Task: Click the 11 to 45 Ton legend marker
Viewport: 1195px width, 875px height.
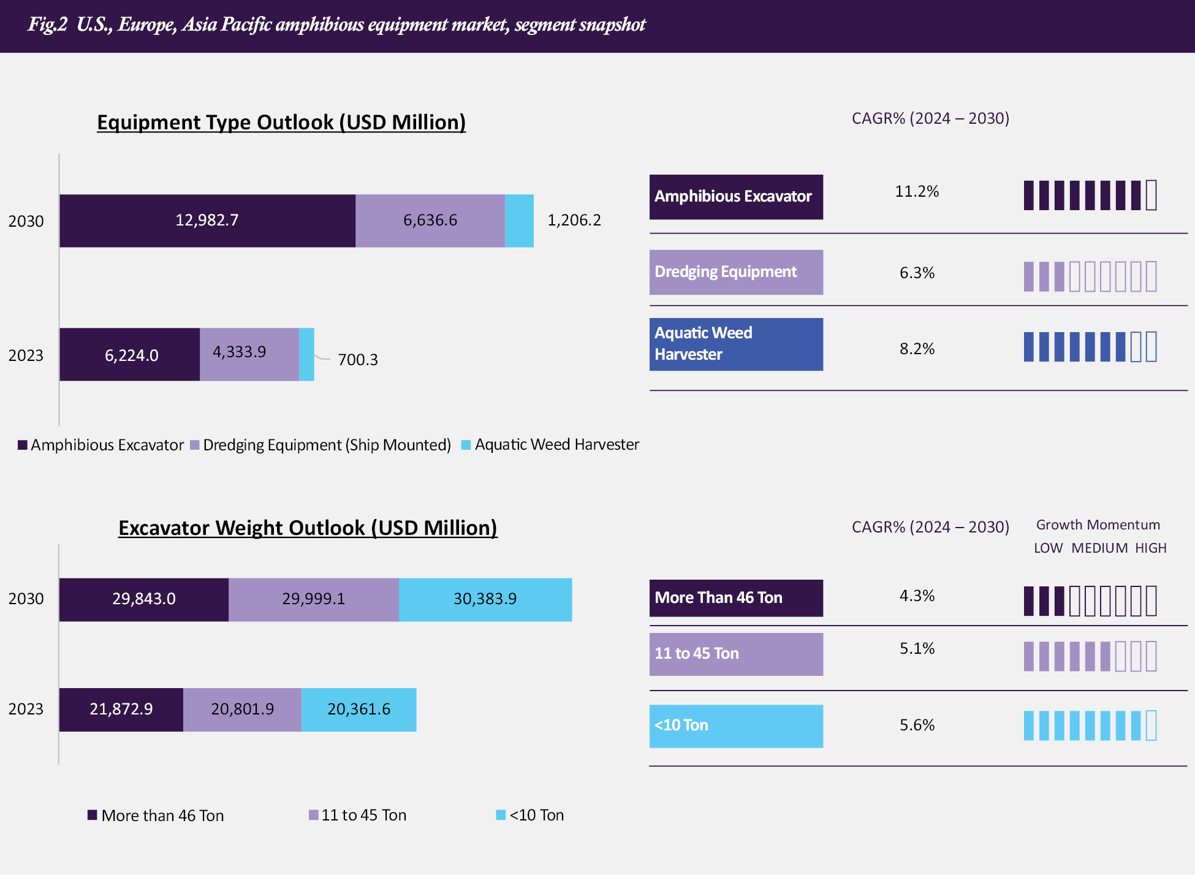Action: (313, 815)
